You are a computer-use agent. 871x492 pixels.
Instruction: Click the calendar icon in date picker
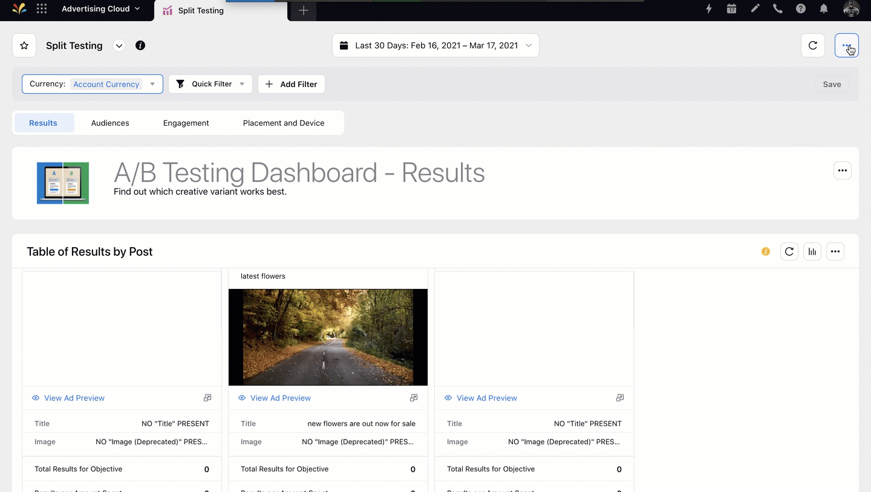[x=344, y=45]
